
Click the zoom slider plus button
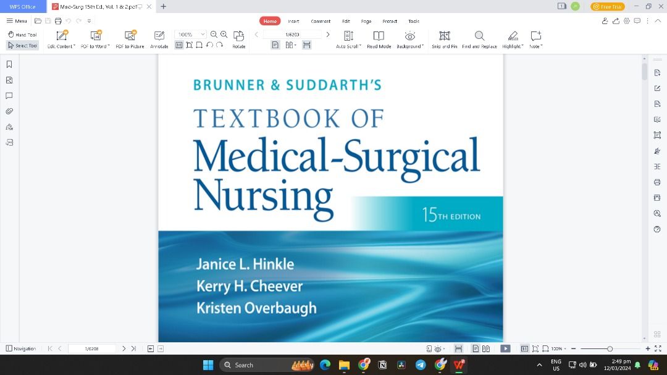(647, 348)
